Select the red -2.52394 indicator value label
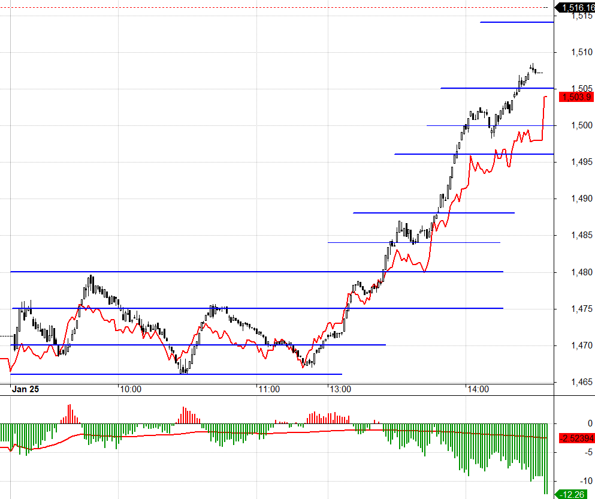 [576, 438]
